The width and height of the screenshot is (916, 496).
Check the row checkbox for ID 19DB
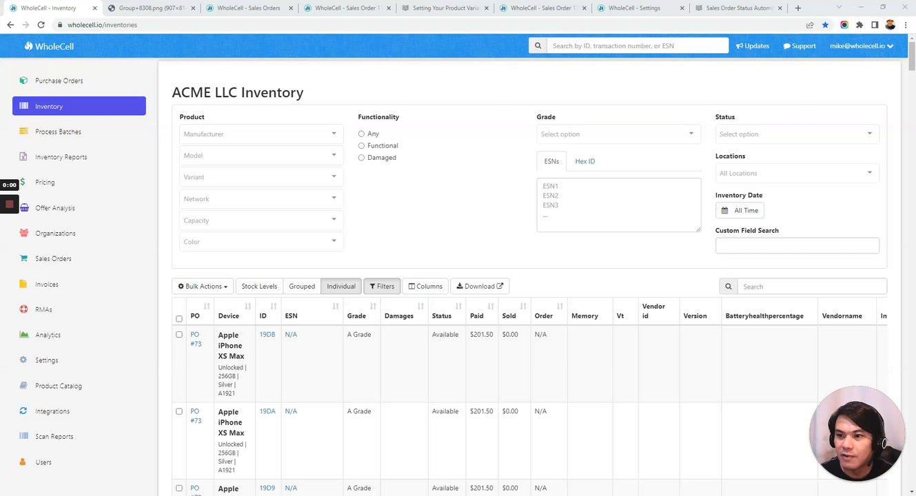(x=179, y=335)
